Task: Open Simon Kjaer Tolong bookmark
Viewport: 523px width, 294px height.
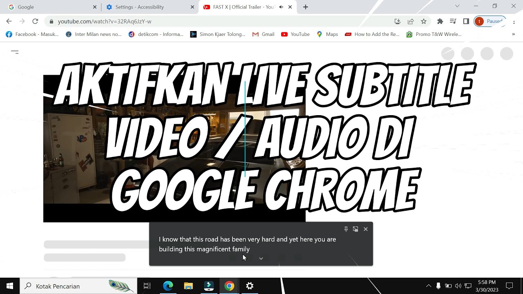Action: coord(218,34)
